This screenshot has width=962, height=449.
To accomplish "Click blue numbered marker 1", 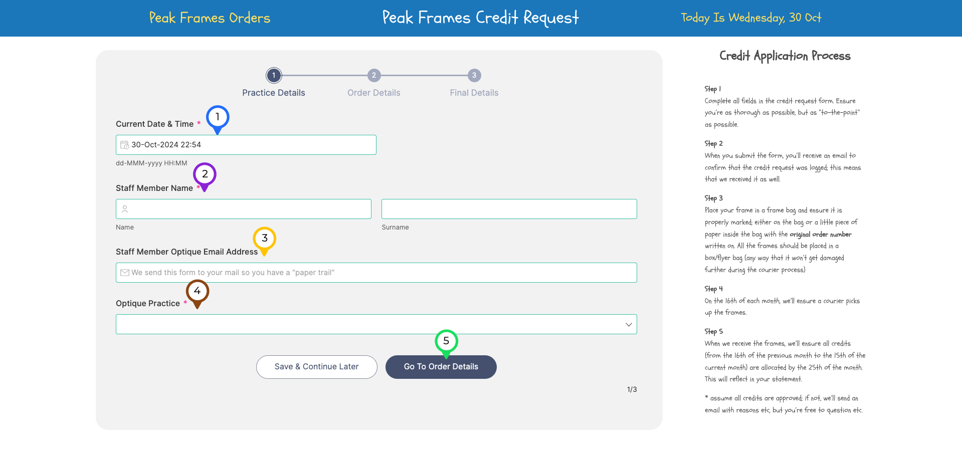I will 218,117.
